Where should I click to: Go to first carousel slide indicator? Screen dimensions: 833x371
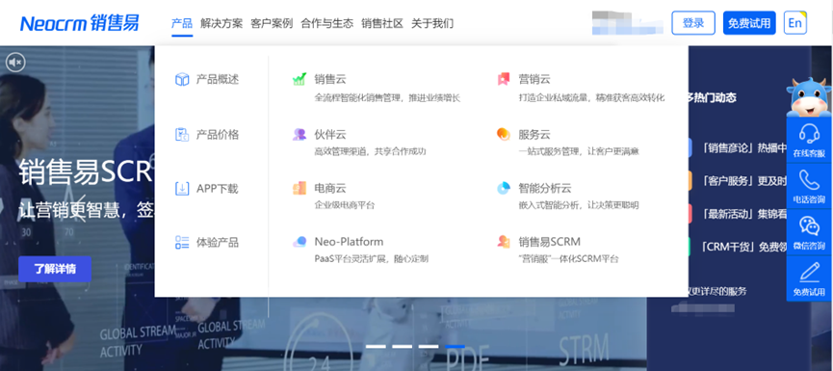pos(377,347)
